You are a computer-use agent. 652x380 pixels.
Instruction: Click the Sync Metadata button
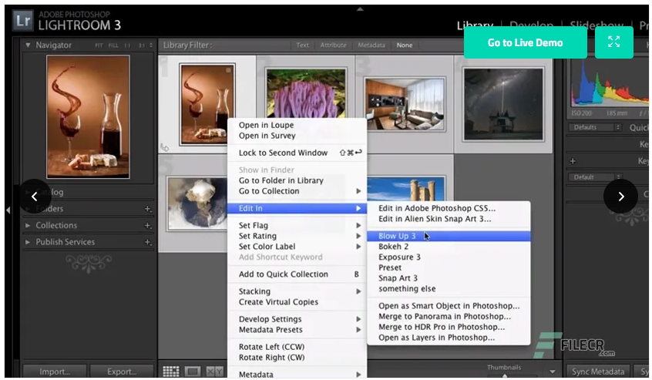pos(597,372)
